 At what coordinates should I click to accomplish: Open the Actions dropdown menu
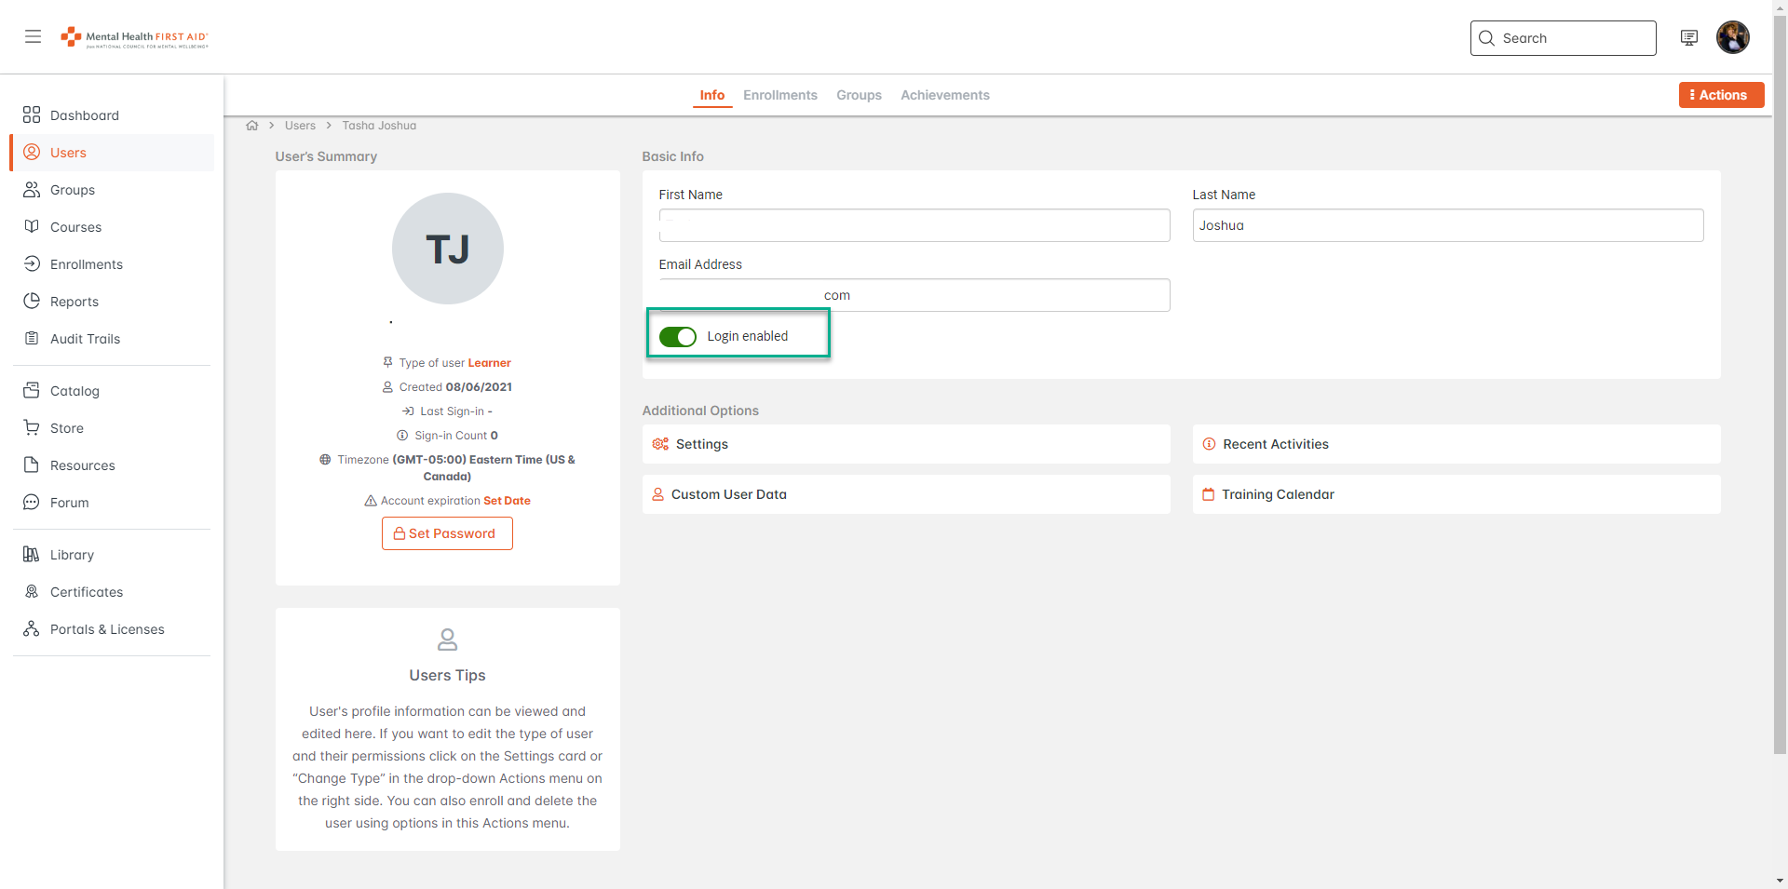click(1720, 95)
